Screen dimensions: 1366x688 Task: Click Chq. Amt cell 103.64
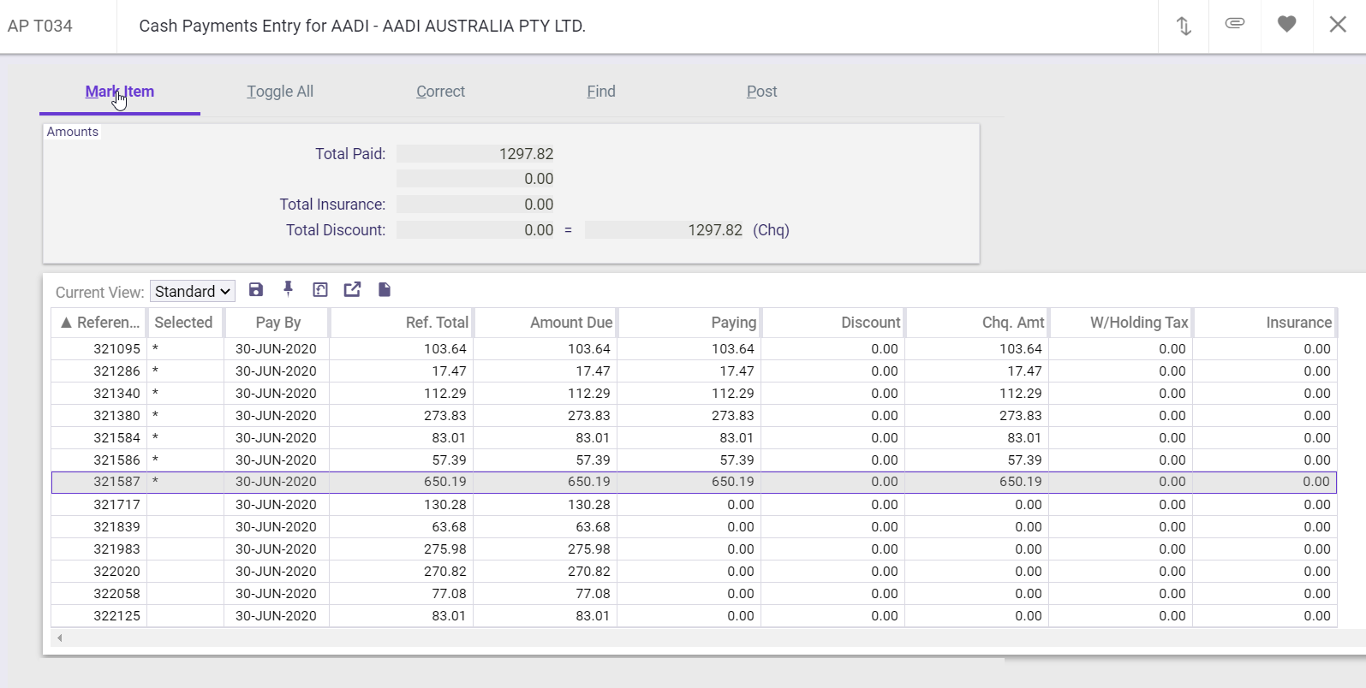(977, 349)
